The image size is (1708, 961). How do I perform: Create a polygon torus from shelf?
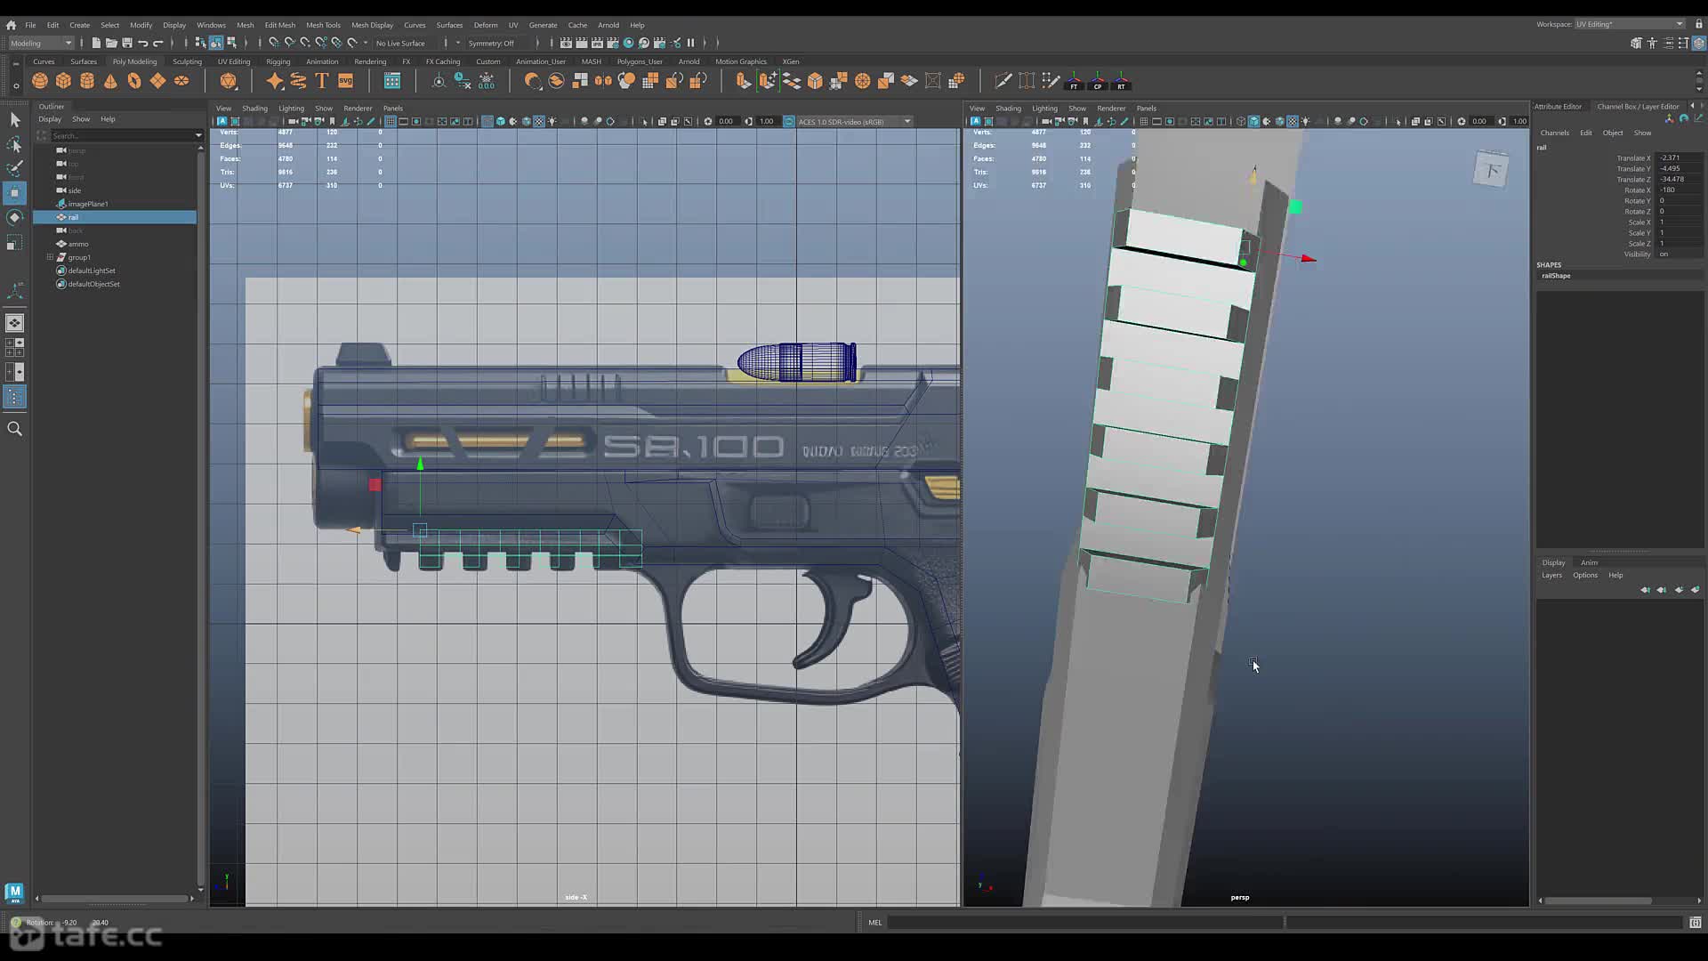[x=134, y=81]
